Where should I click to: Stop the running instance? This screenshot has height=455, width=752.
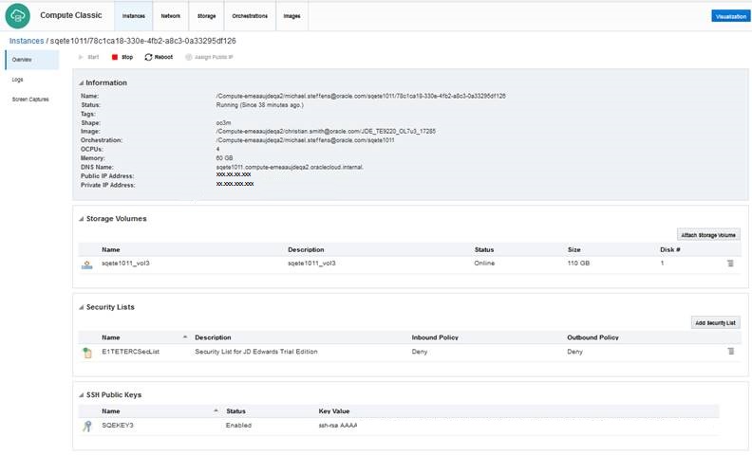click(x=122, y=57)
